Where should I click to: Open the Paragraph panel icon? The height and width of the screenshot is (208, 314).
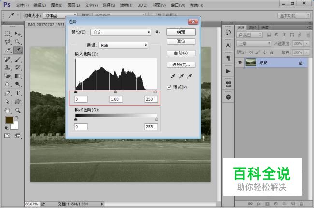(x=228, y=58)
